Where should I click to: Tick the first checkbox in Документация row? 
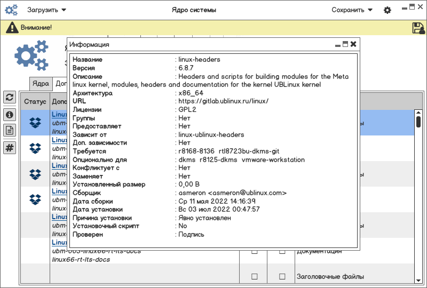tap(255, 252)
